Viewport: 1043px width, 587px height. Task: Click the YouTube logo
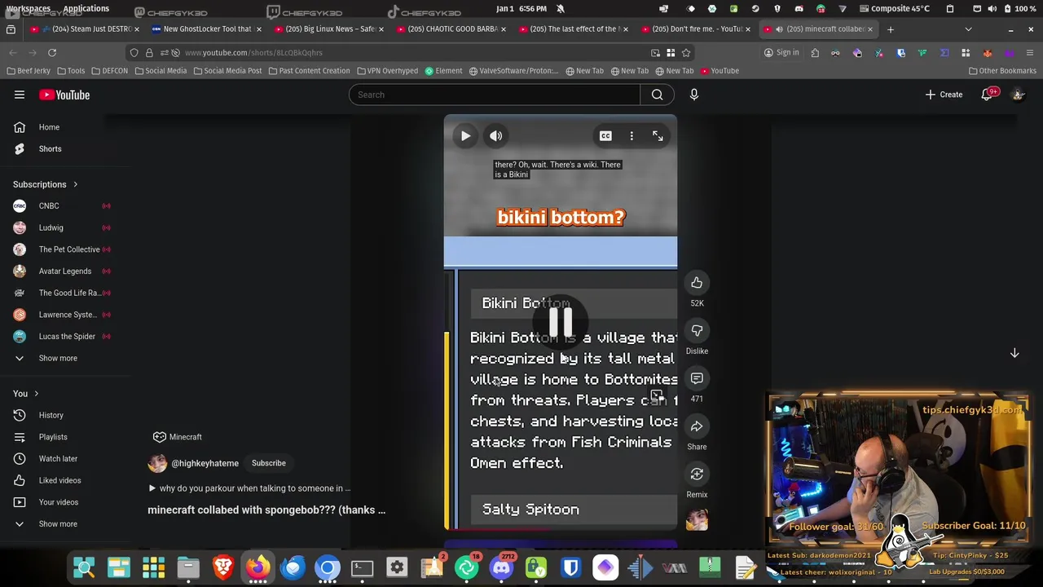point(65,95)
